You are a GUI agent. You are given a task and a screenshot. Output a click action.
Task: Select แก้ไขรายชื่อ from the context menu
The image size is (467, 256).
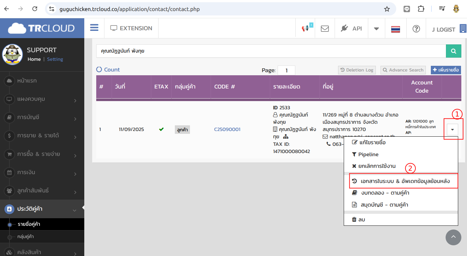[x=372, y=142]
